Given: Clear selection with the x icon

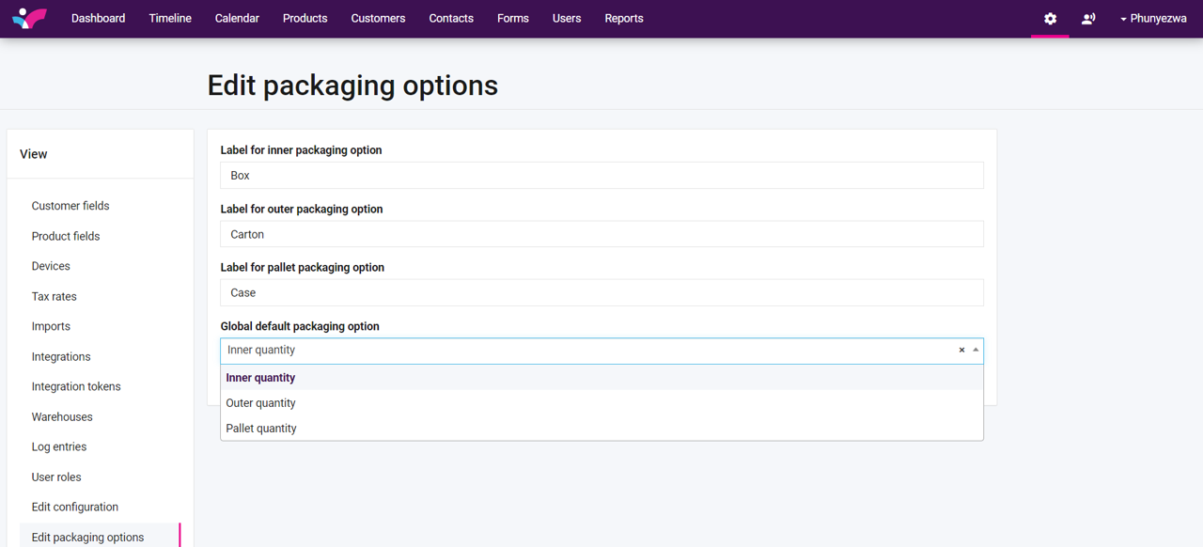Looking at the screenshot, I should [961, 351].
